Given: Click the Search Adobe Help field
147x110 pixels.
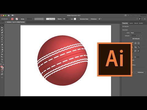Looking at the screenshot, I should tap(137, 15).
